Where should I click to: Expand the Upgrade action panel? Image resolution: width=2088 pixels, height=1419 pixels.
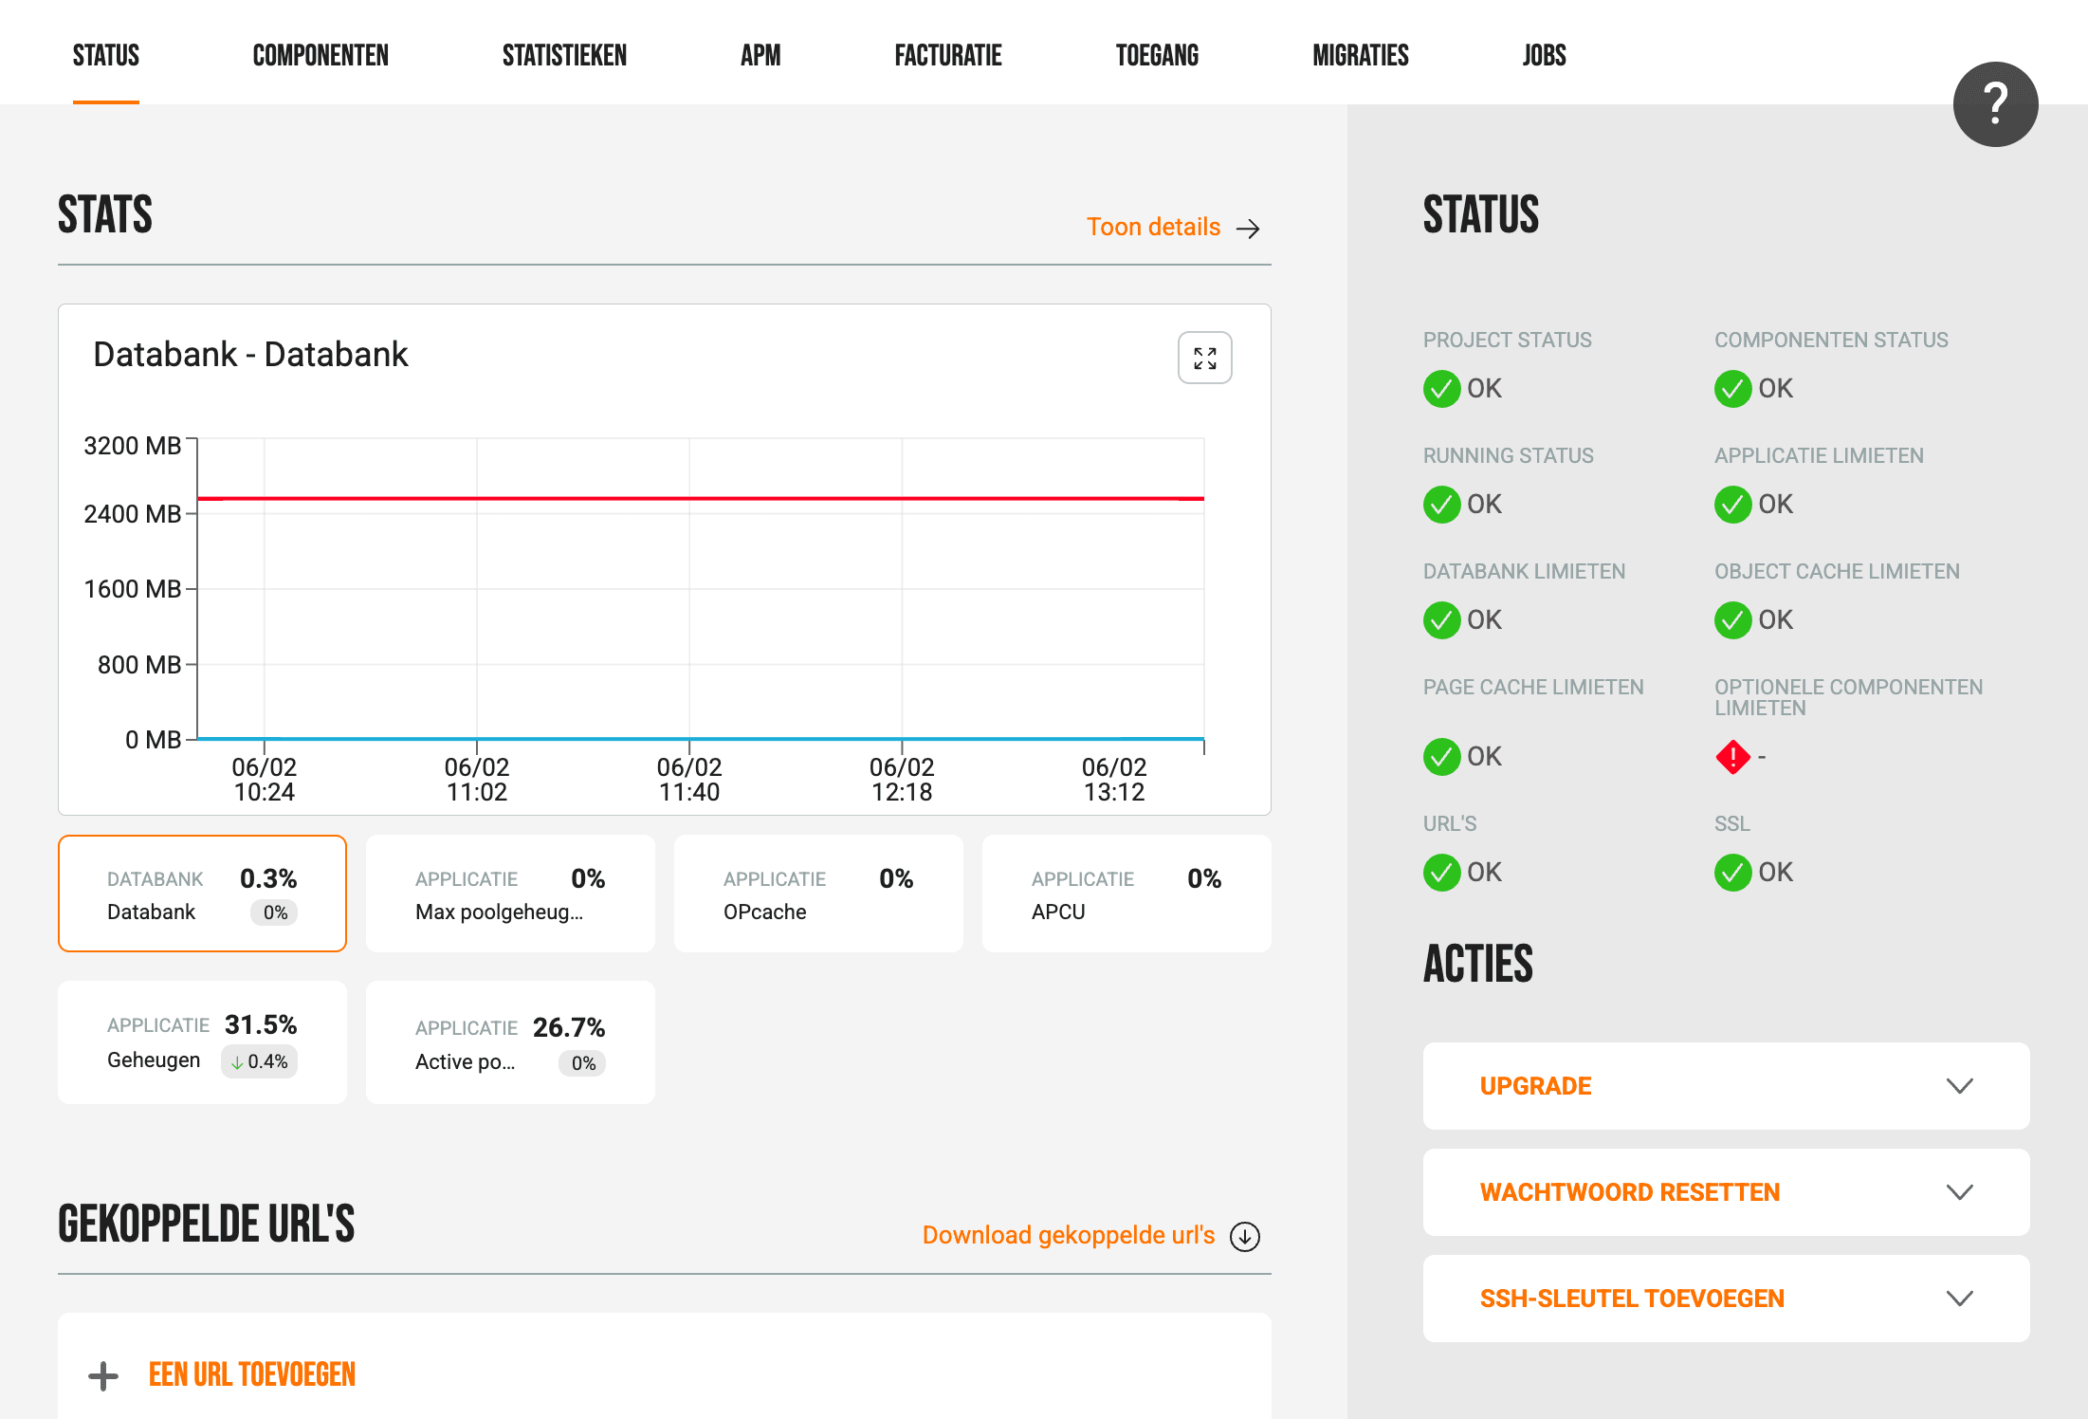[1726, 1086]
